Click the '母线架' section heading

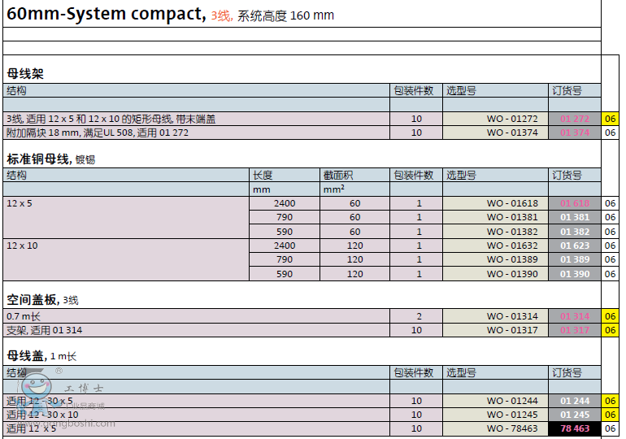coord(25,73)
